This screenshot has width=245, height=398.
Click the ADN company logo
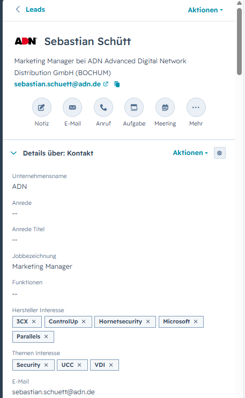(26, 41)
